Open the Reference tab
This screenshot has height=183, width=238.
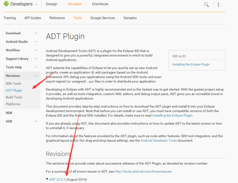point(57,18)
